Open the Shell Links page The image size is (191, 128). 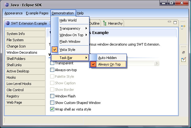pyautogui.click(x=25, y=65)
